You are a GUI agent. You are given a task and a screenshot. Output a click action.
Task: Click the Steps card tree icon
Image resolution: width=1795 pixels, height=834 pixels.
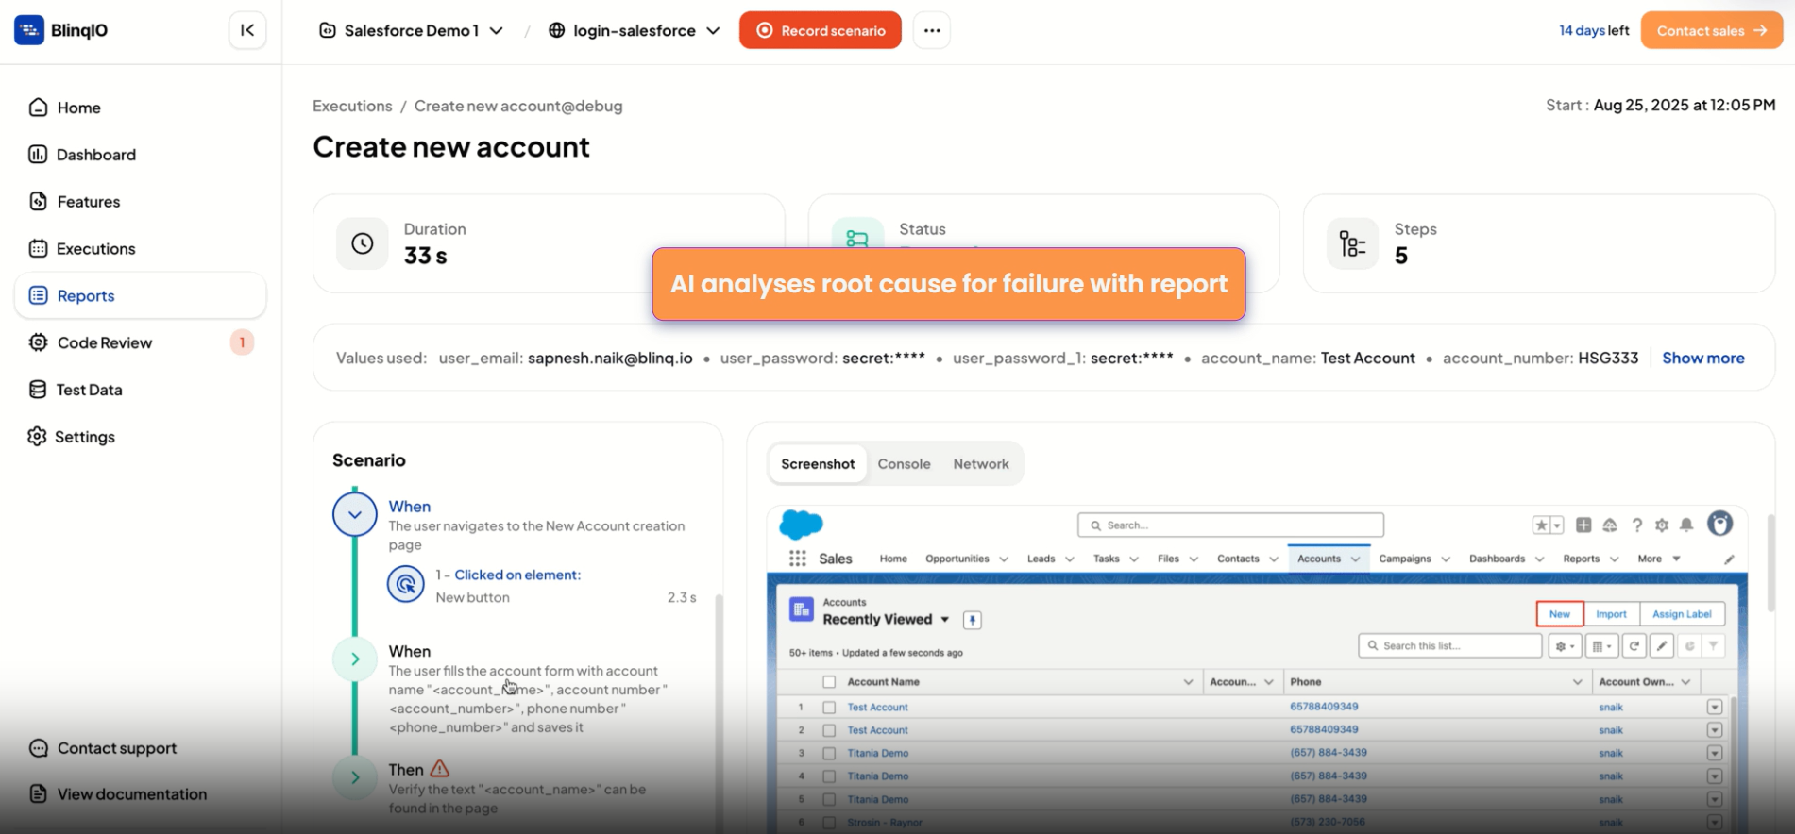(x=1353, y=243)
